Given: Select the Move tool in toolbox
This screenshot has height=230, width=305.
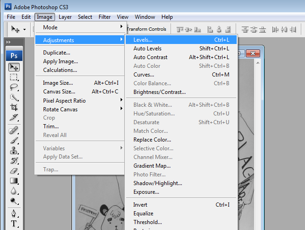Looking at the screenshot, I should coord(14,67).
